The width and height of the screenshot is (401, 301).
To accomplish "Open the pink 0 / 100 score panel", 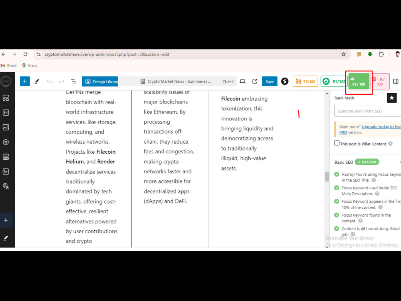I will [380, 81].
